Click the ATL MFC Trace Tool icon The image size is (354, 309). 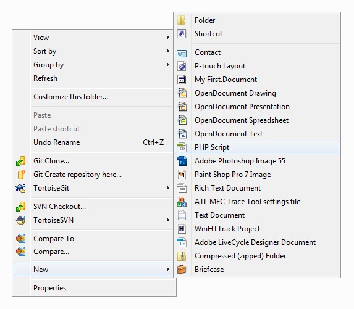point(182,202)
